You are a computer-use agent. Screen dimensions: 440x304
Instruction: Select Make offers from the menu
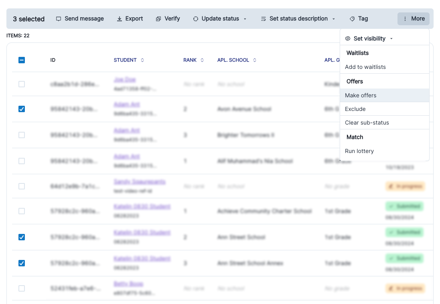coord(360,95)
